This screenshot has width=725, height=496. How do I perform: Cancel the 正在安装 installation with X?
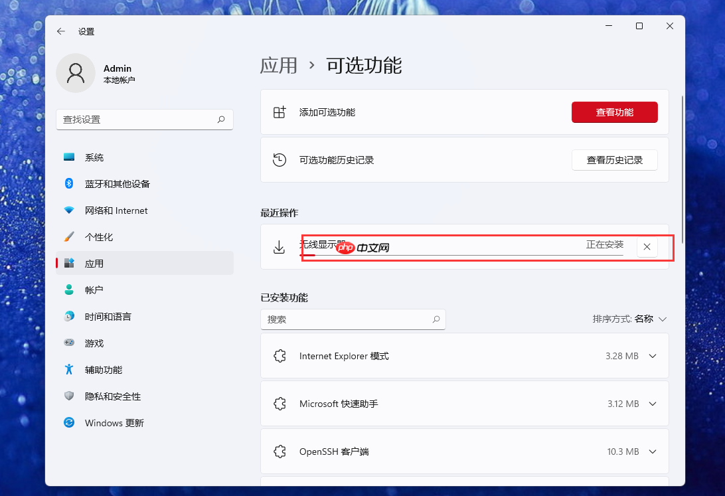647,246
